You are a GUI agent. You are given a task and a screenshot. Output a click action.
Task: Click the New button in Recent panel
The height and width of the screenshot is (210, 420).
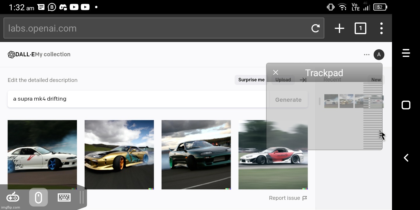tap(376, 80)
